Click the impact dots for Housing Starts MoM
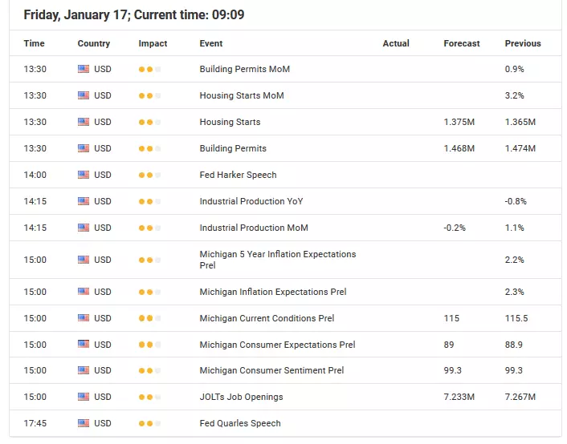567x444 pixels. click(149, 95)
